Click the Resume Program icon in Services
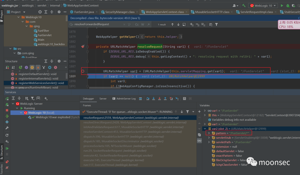 (x=7, y=148)
